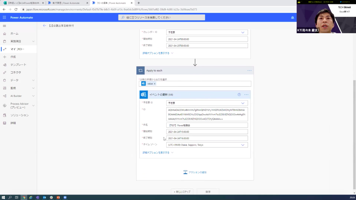Click the end time field 2021-04-24T16:00:00
Screen dimensions: 356x200
pyautogui.click(x=207, y=138)
